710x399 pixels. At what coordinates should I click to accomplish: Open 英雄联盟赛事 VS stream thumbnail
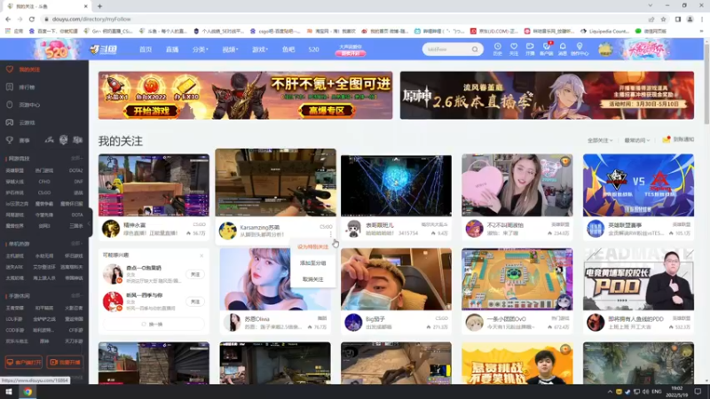638,185
